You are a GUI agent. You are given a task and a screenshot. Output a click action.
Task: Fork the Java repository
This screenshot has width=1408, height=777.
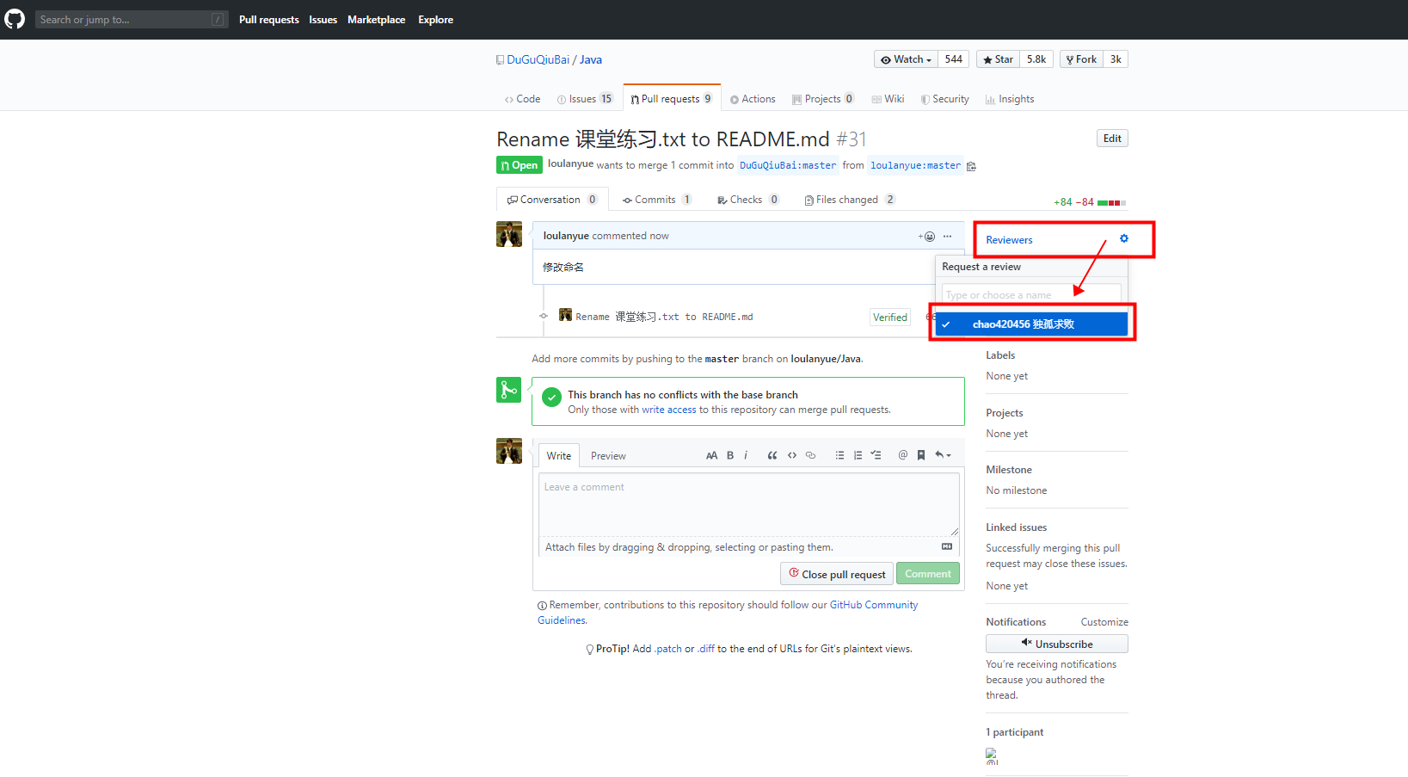click(1081, 59)
